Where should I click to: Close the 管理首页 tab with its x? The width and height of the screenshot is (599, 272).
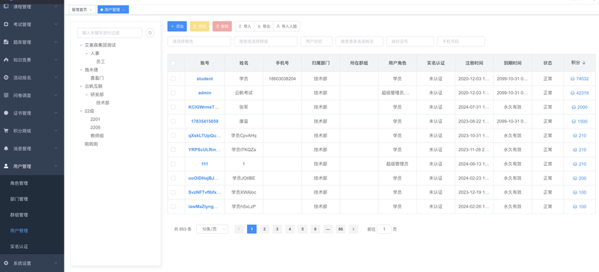point(91,10)
